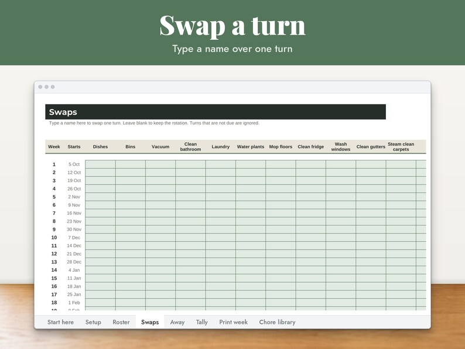Select Dishes cell for week 1
This screenshot has width=465, height=349.
100,165
